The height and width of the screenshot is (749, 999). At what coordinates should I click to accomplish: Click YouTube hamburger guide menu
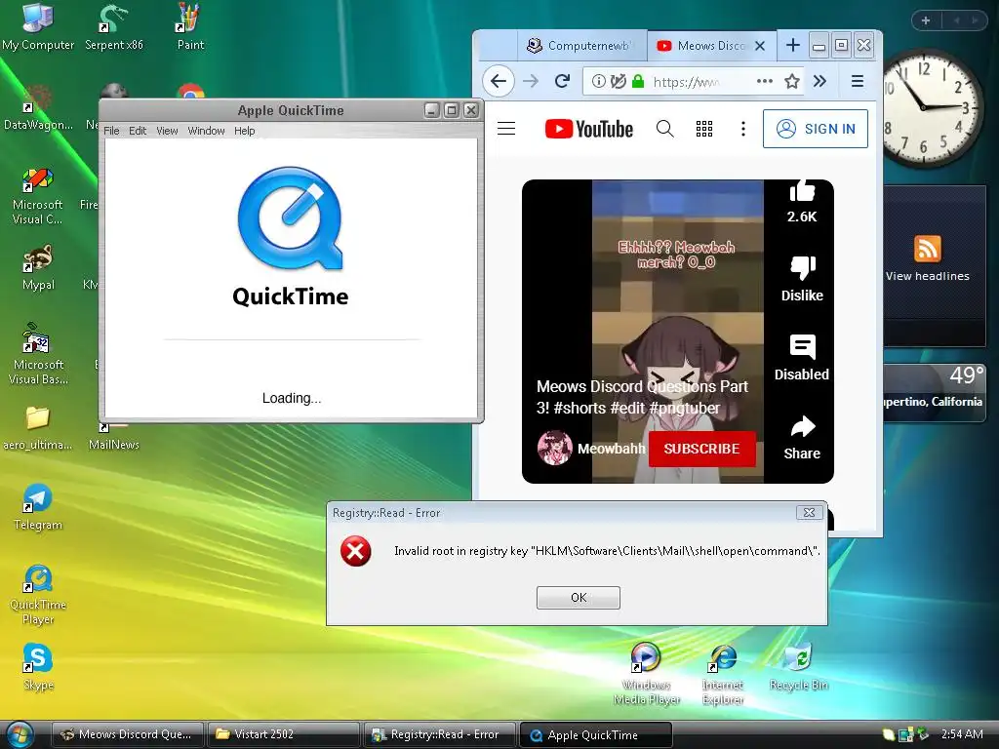coord(506,129)
